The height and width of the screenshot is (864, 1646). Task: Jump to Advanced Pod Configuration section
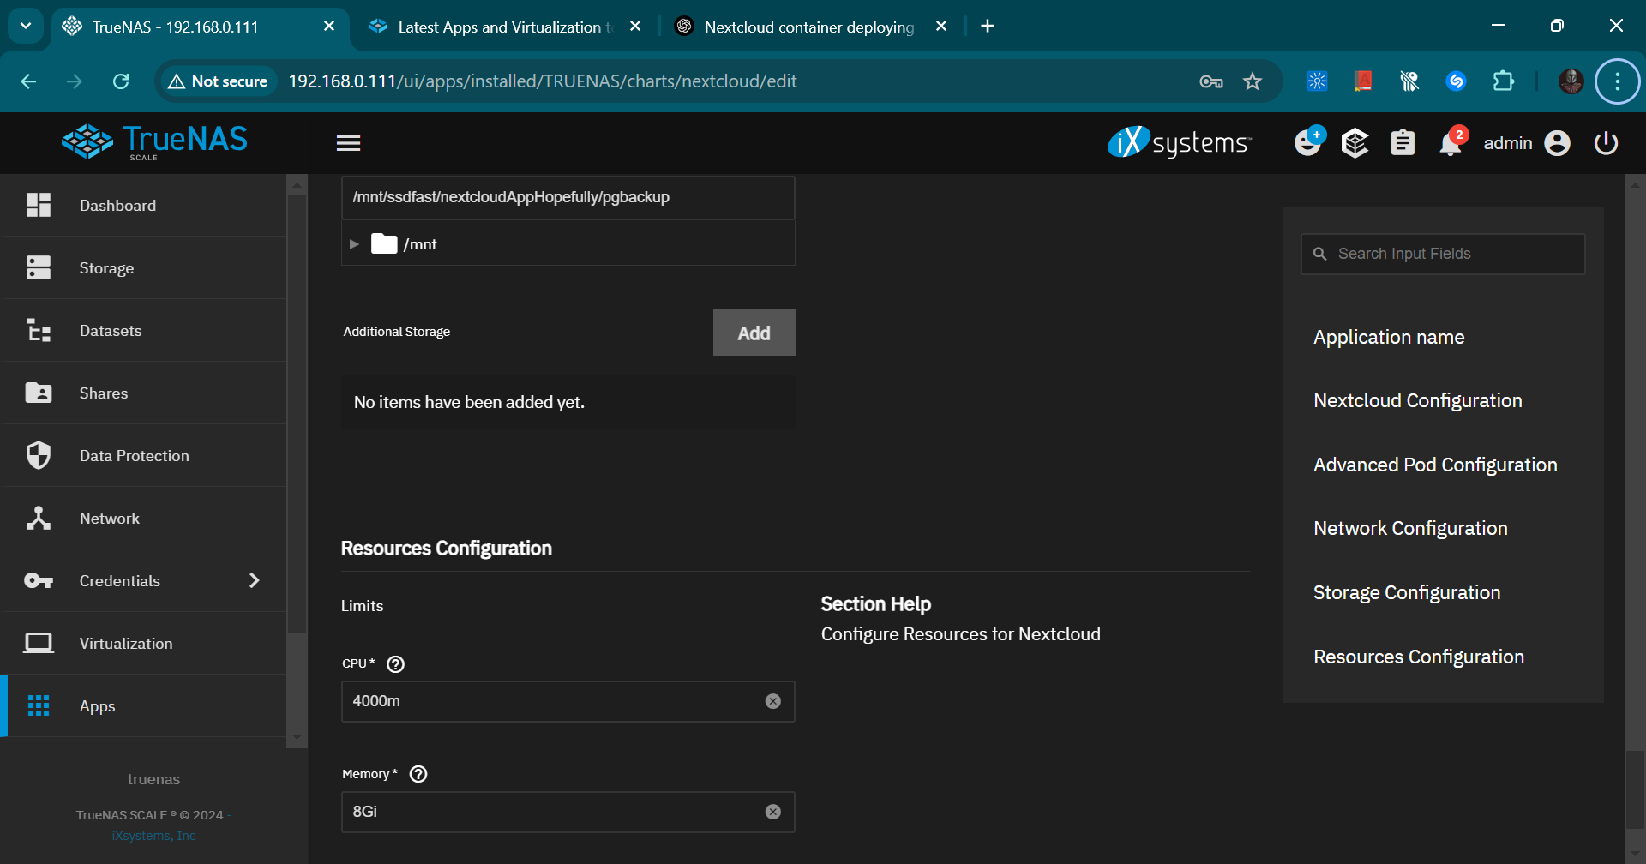click(1435, 465)
